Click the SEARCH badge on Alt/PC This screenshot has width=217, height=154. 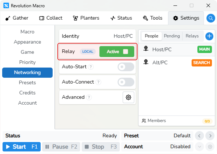[202, 63]
